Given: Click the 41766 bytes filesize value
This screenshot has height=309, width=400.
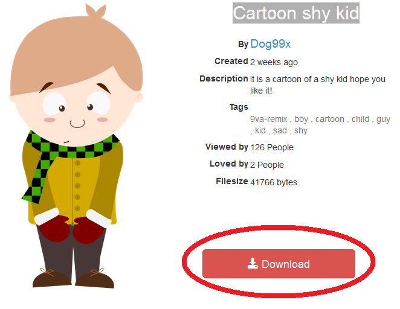Looking at the screenshot, I should 274,182.
